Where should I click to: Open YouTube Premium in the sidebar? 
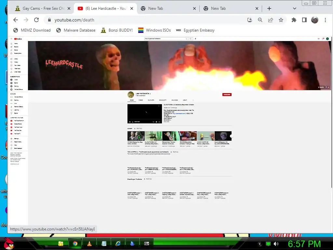[x=18, y=120]
